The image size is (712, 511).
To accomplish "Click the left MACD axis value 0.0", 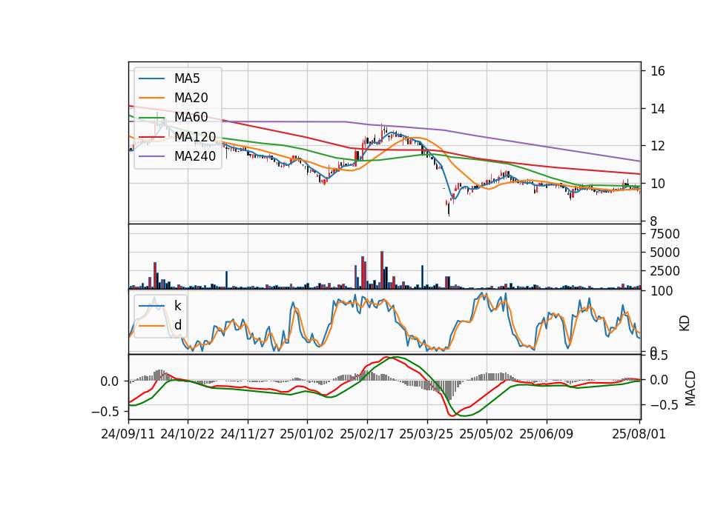I will click(110, 381).
